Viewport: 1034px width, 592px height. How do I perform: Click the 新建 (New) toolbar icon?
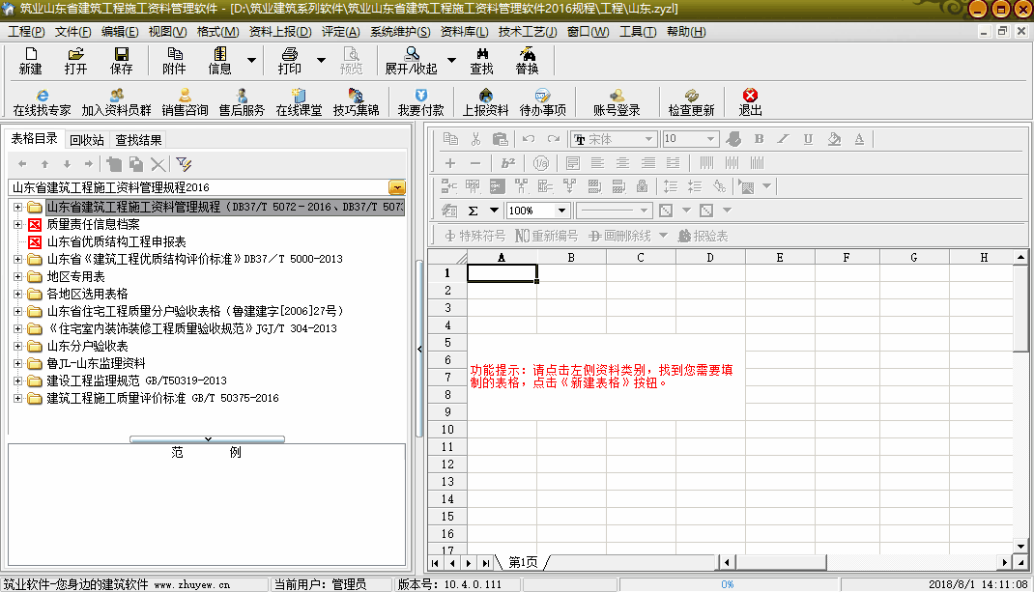point(30,55)
